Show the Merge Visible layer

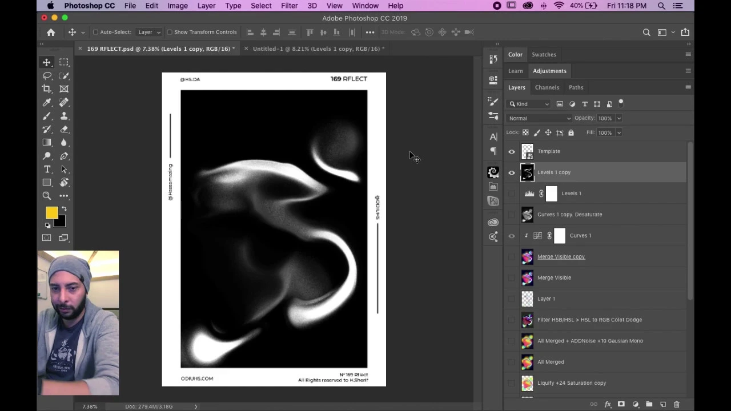click(x=512, y=278)
